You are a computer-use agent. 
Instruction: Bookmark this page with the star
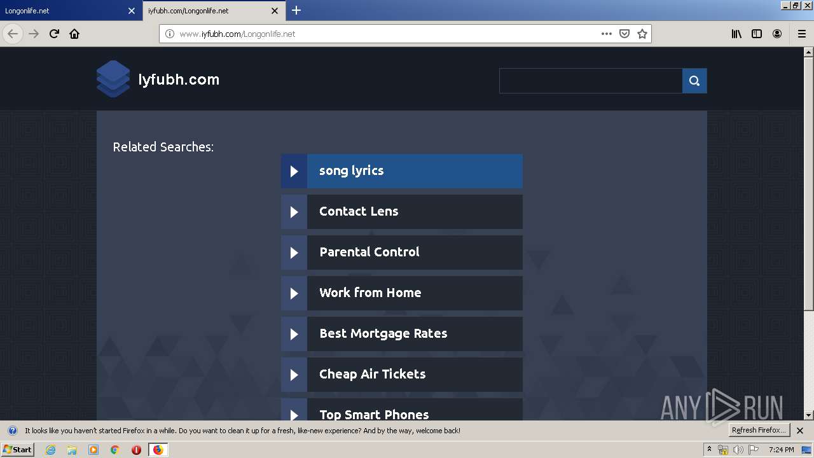click(642, 34)
